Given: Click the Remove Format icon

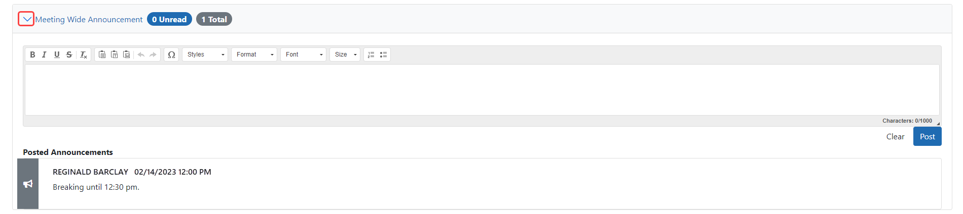Looking at the screenshot, I should coord(84,55).
